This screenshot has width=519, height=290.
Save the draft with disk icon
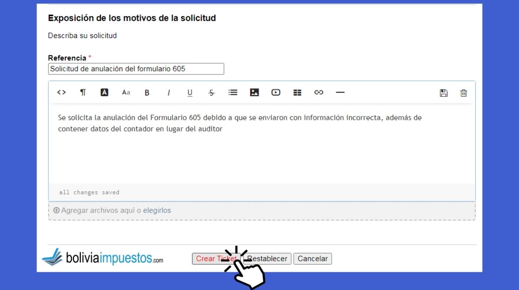(443, 93)
